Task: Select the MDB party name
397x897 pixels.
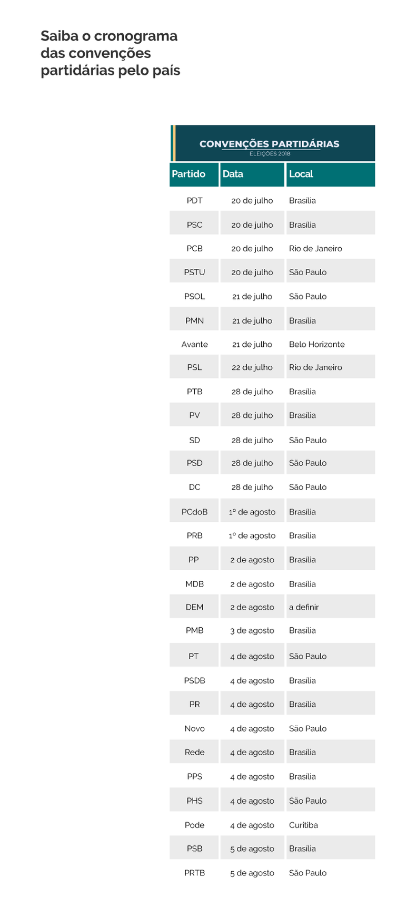Action: 194,584
